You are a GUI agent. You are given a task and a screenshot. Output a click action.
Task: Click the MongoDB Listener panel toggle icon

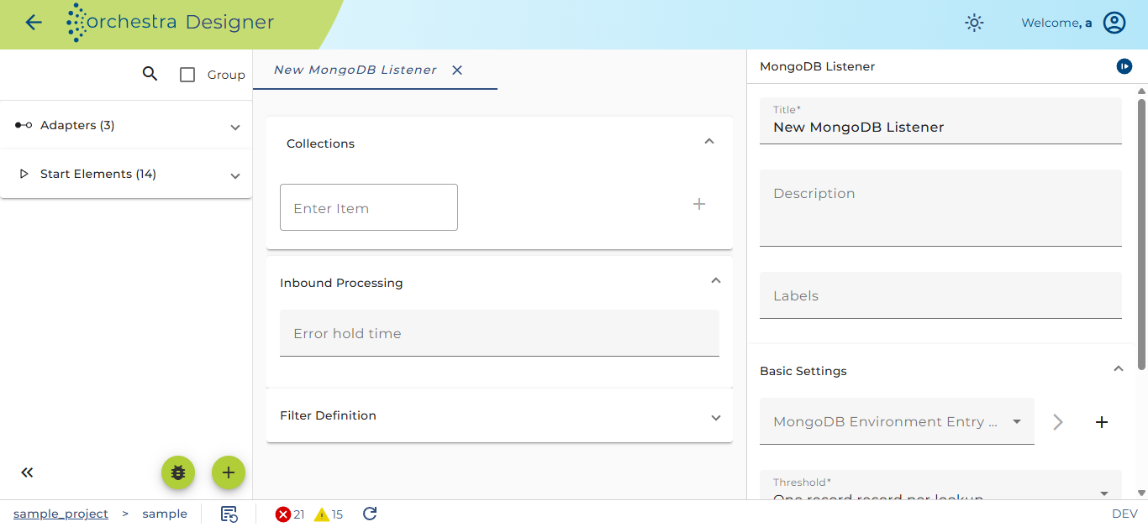(x=1124, y=66)
